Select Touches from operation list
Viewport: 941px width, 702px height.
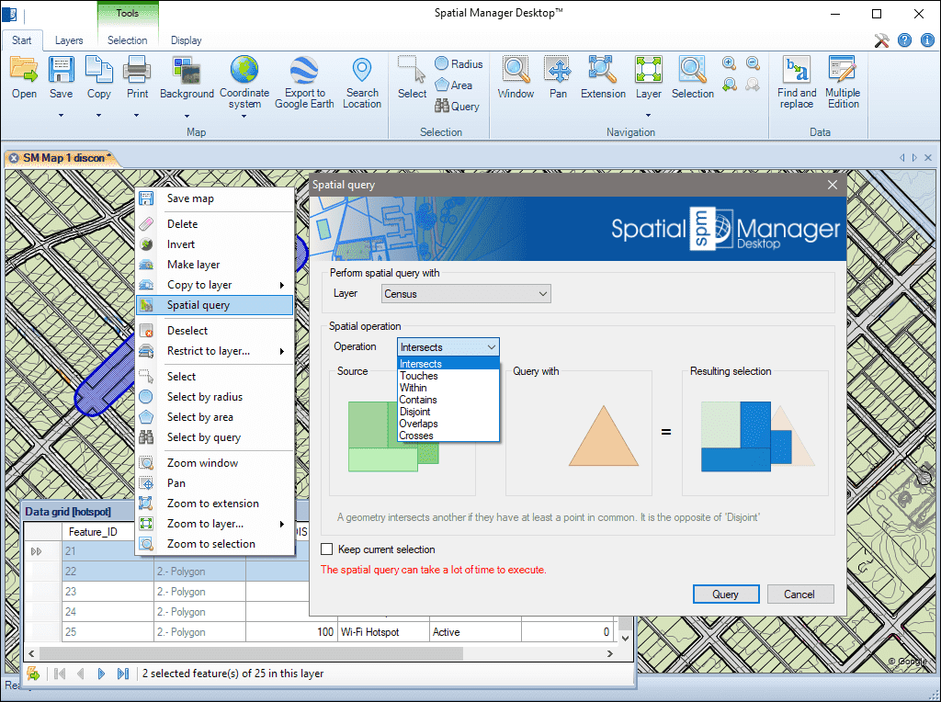(x=448, y=376)
